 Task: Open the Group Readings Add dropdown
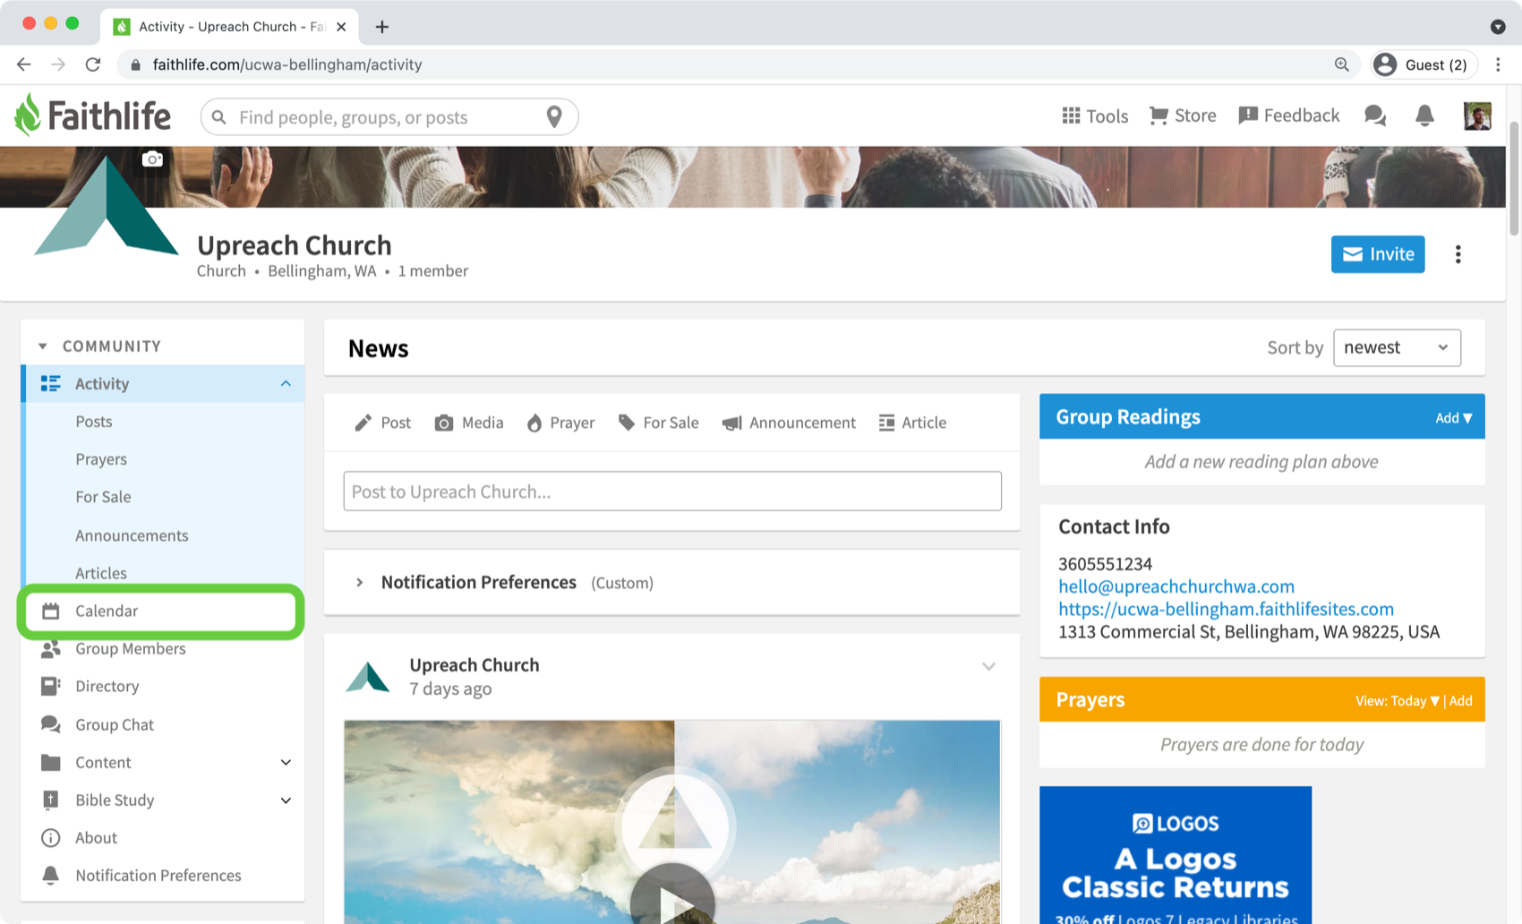(x=1453, y=418)
